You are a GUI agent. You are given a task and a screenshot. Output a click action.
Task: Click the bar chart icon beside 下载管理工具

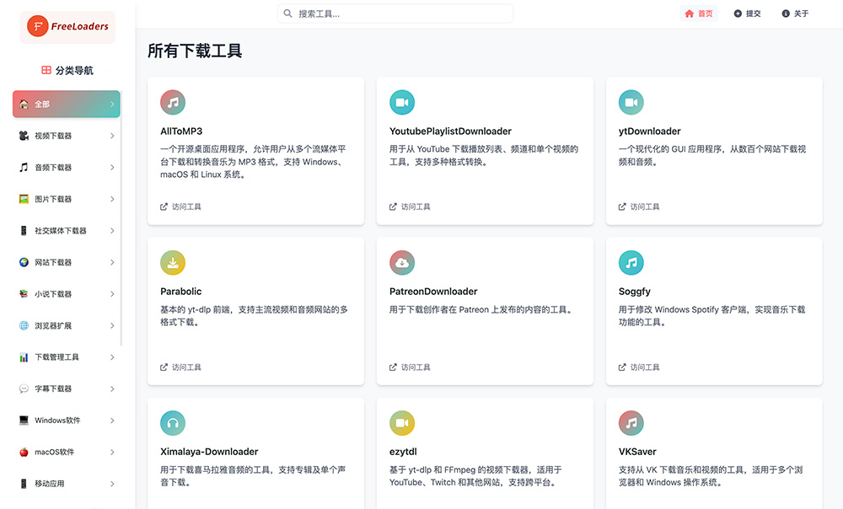pos(24,357)
